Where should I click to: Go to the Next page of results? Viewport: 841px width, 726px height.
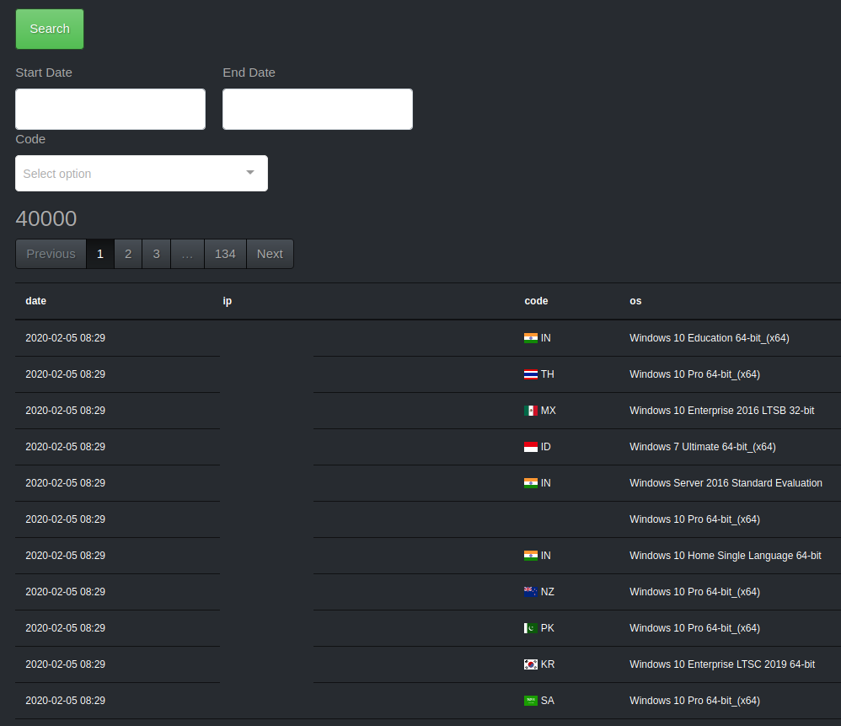point(270,253)
